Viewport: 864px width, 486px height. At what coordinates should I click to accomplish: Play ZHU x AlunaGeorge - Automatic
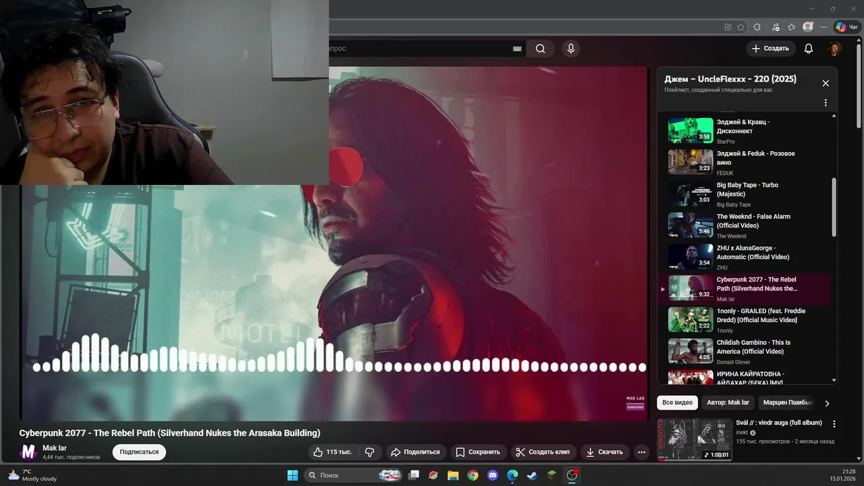click(x=745, y=257)
